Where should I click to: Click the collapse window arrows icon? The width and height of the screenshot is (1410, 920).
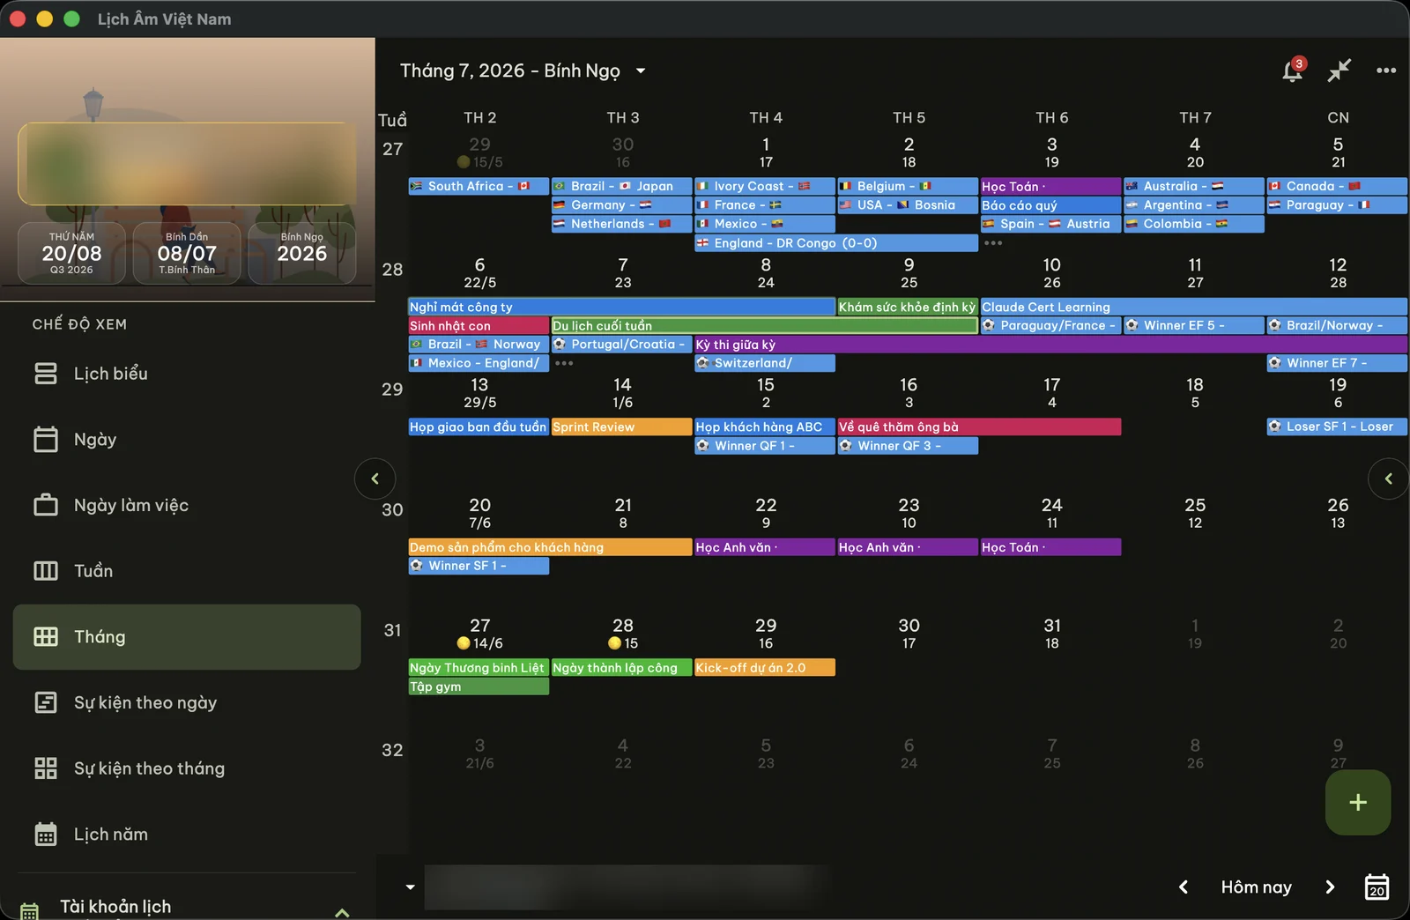point(1339,70)
